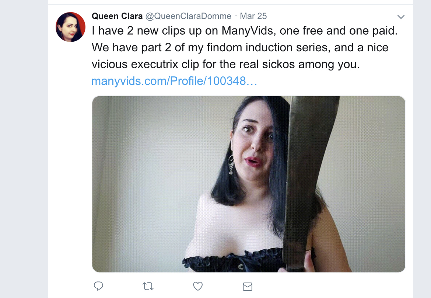Open the attached clip preview image
431x298 pixels.
click(249, 184)
